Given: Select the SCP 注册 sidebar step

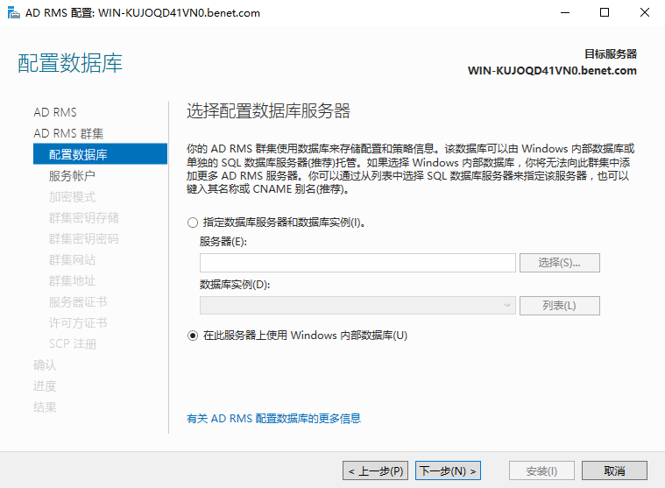Looking at the screenshot, I should click(x=73, y=343).
